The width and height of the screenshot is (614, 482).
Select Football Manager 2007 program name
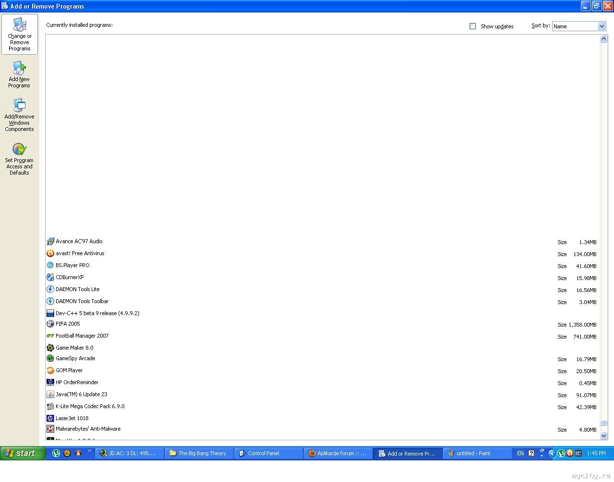[82, 336]
